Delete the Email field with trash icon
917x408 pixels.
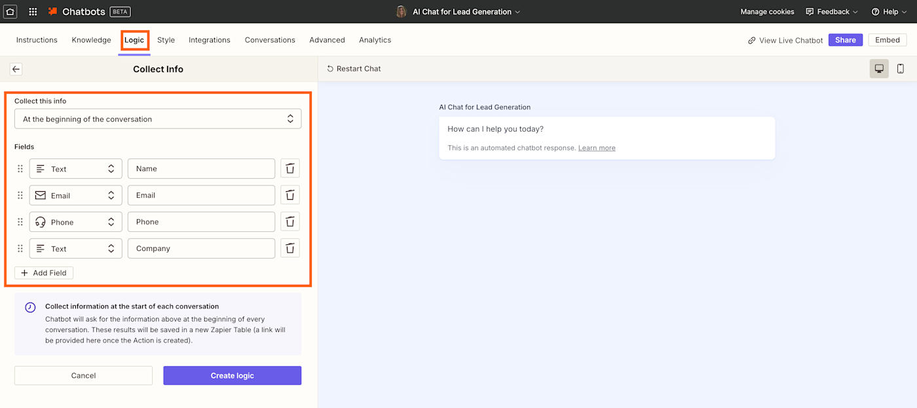290,195
